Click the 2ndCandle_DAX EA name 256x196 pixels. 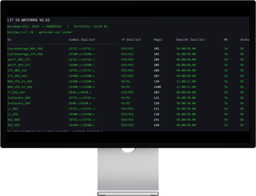[x=19, y=104]
